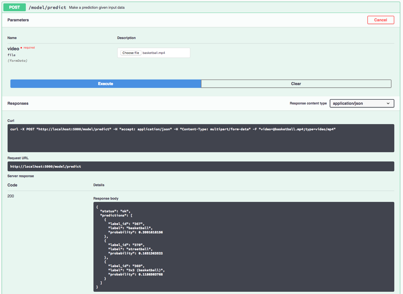
Task: Open the Response content type dropdown
Action: coord(362,103)
